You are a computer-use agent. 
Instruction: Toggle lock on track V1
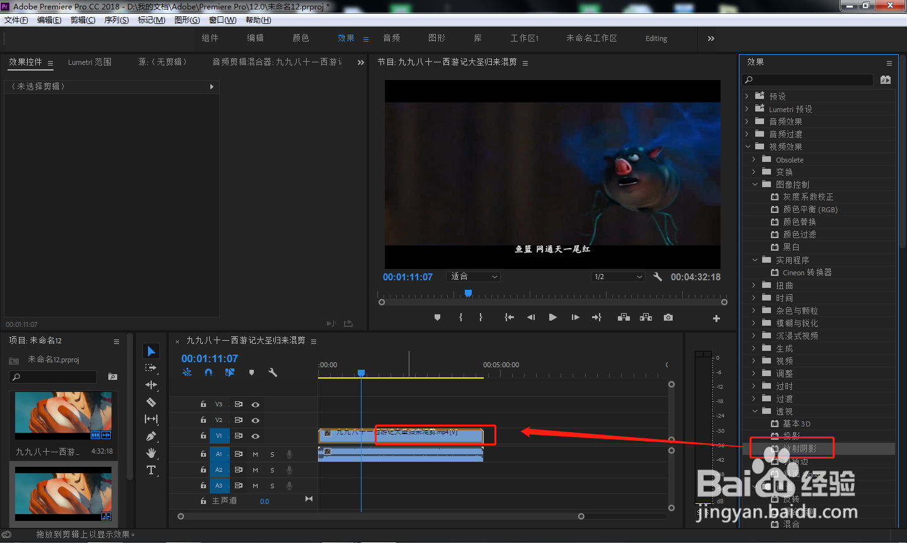pyautogui.click(x=203, y=435)
